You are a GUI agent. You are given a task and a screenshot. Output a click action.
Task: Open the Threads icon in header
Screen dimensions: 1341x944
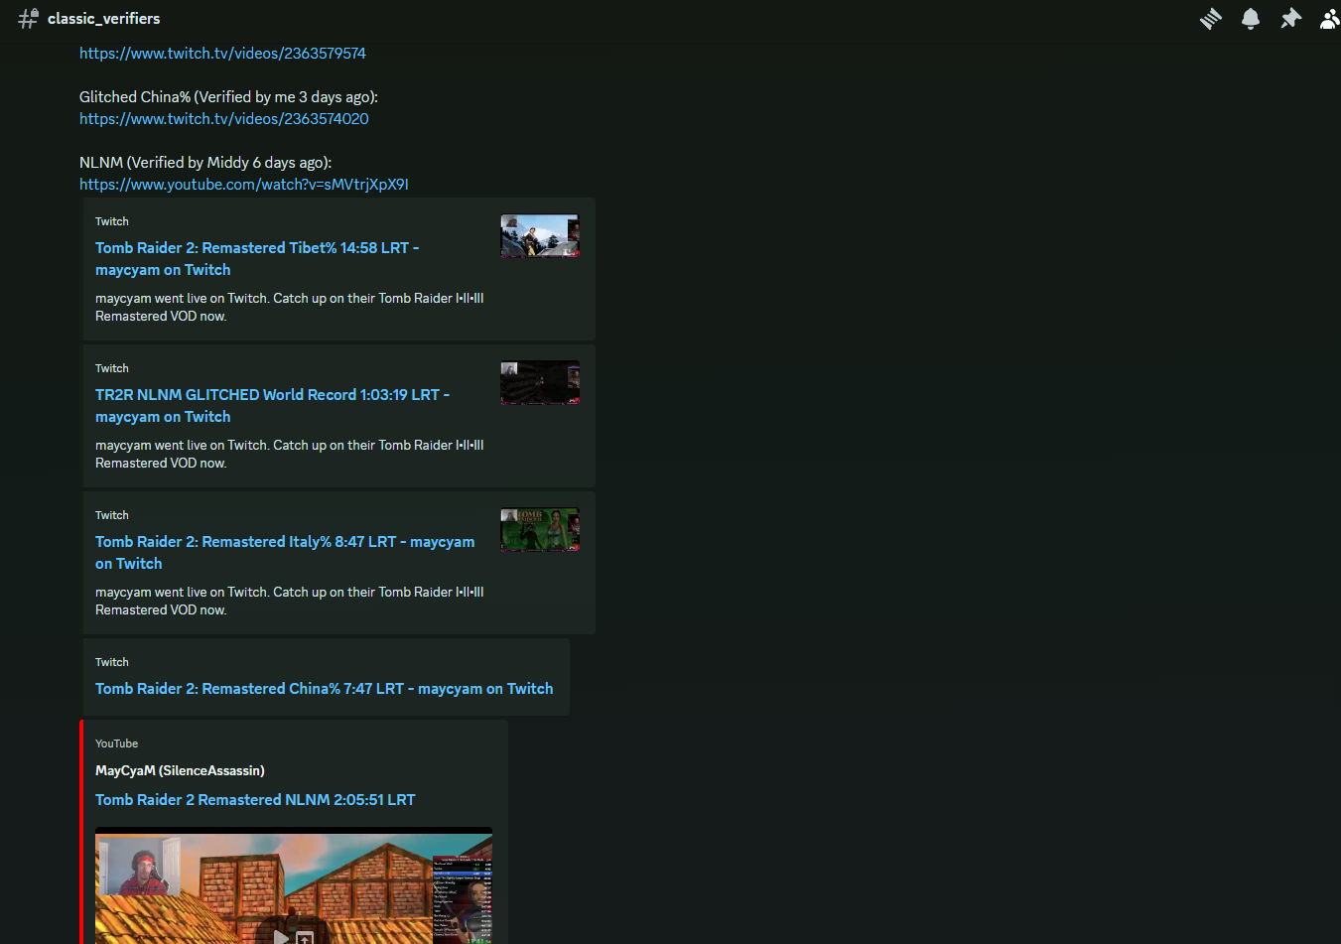point(1210,19)
